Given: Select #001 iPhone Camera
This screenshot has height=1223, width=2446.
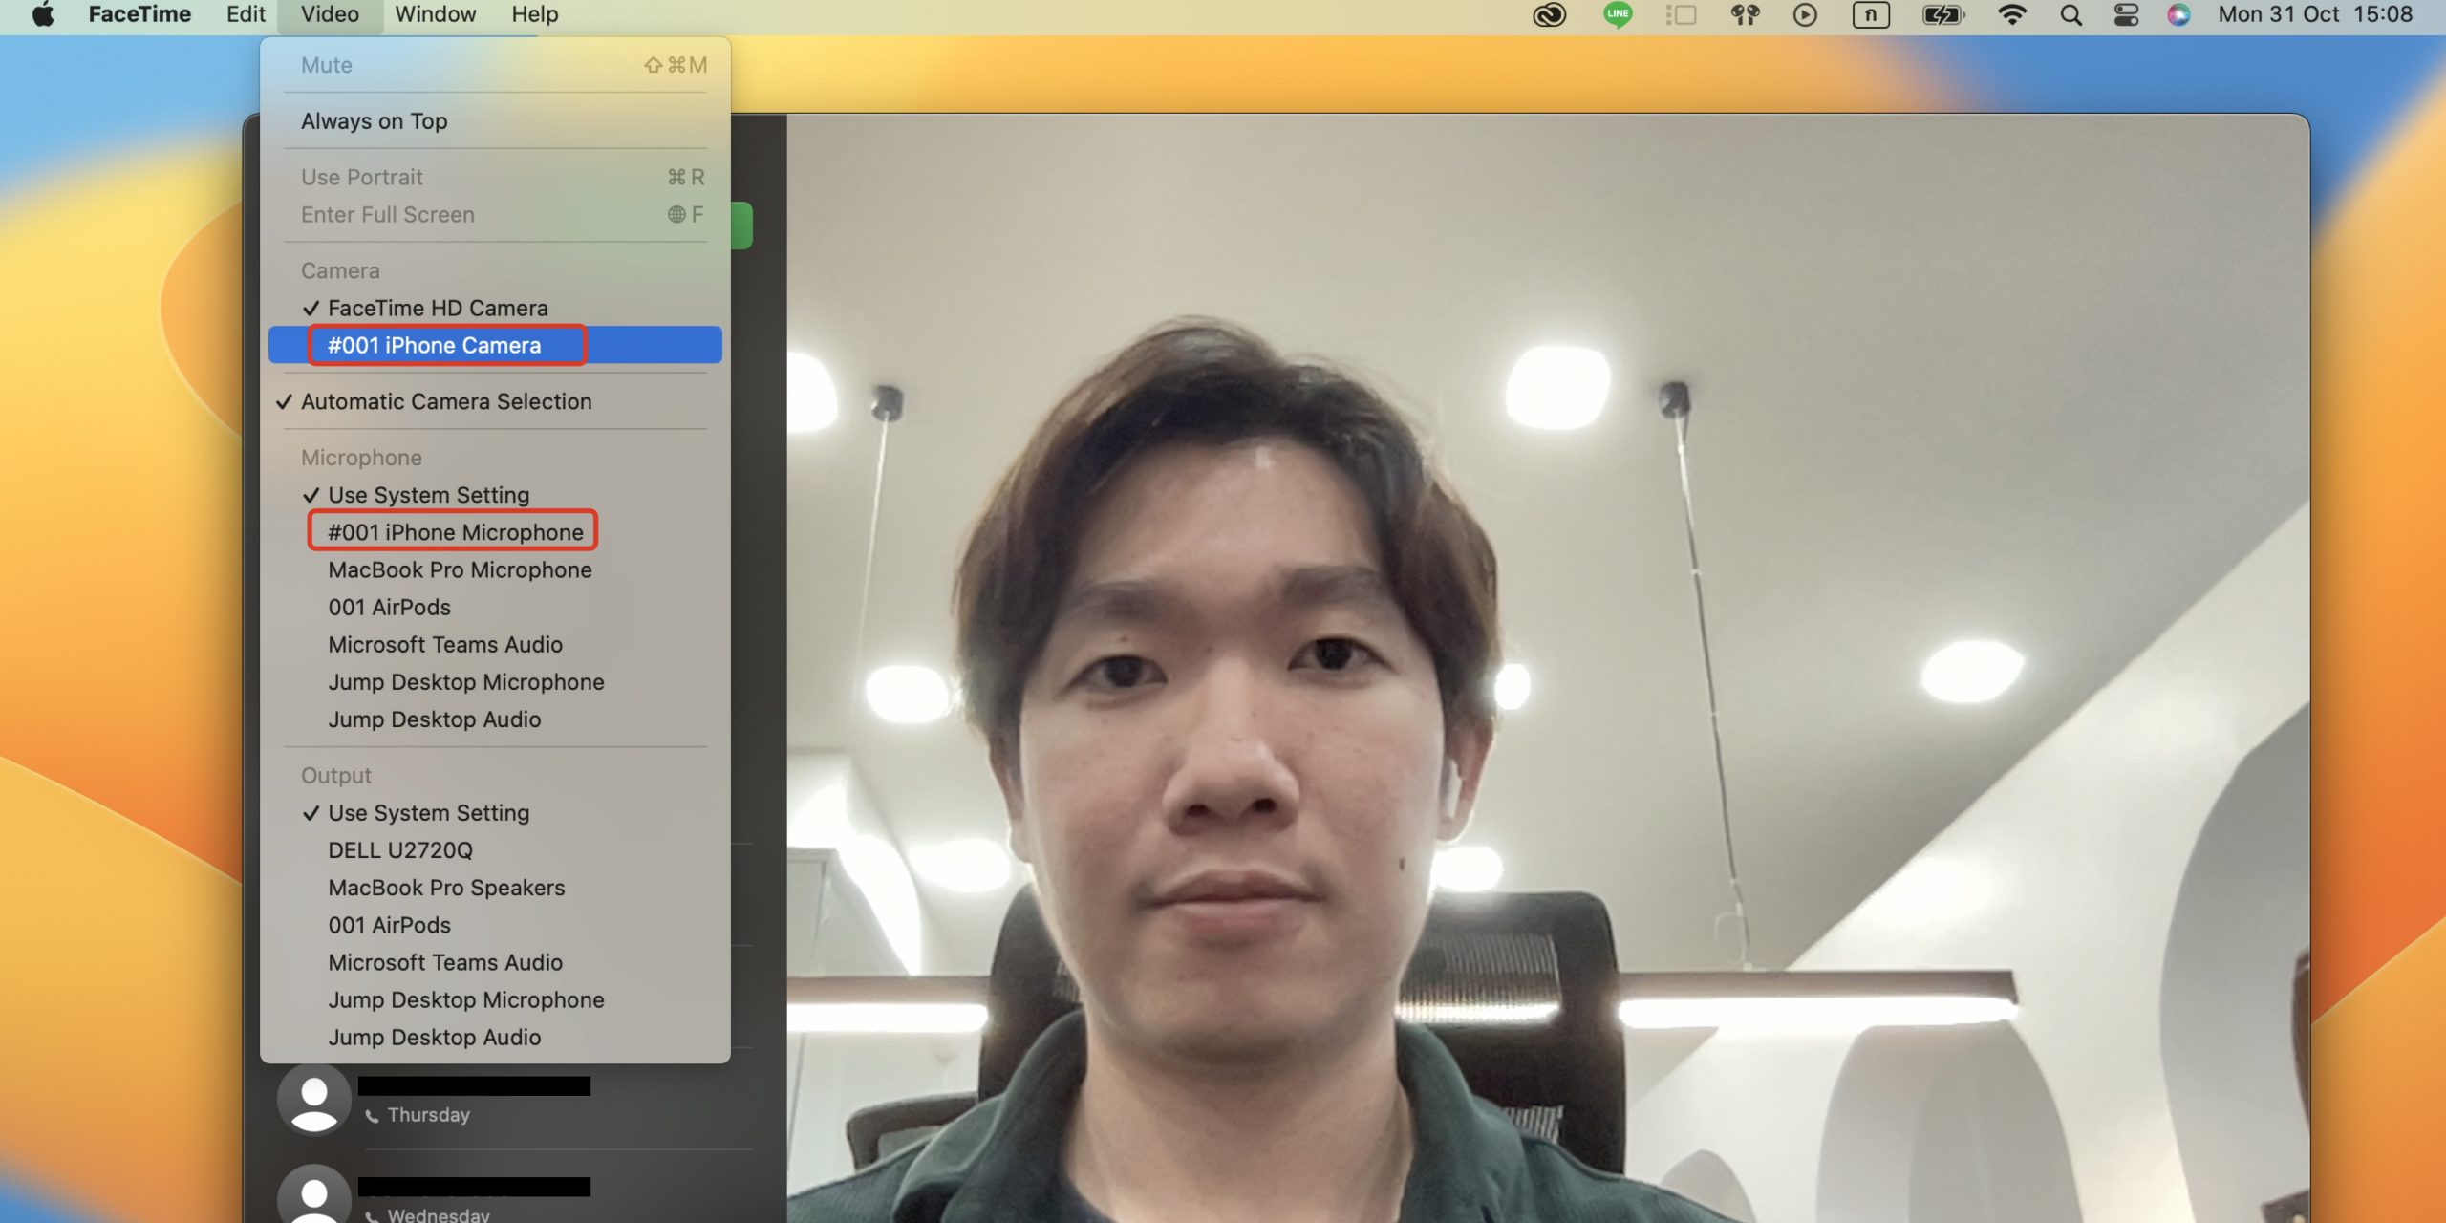Looking at the screenshot, I should (435, 345).
